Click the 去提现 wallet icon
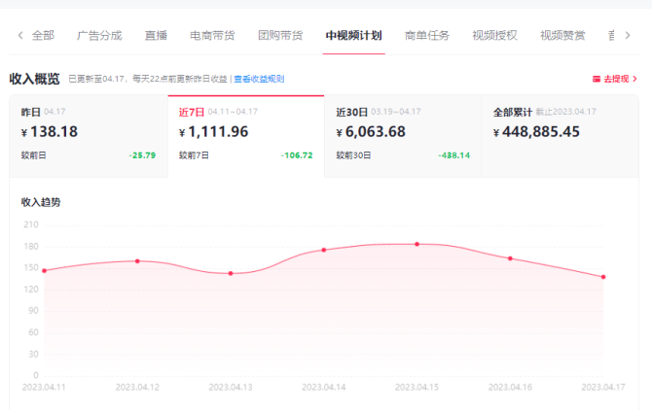The image size is (652, 410). [597, 79]
